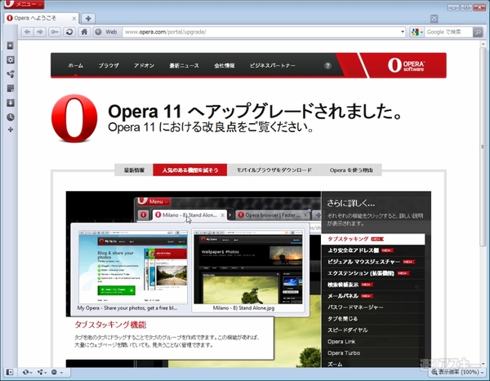
Task: Select the Opera Link feature entry
Action: tap(373, 342)
